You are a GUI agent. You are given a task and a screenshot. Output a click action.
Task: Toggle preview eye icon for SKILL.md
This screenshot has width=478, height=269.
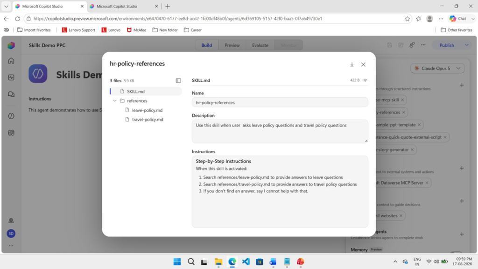point(365,80)
